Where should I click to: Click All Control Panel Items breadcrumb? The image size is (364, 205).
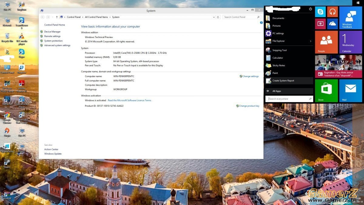[96, 17]
